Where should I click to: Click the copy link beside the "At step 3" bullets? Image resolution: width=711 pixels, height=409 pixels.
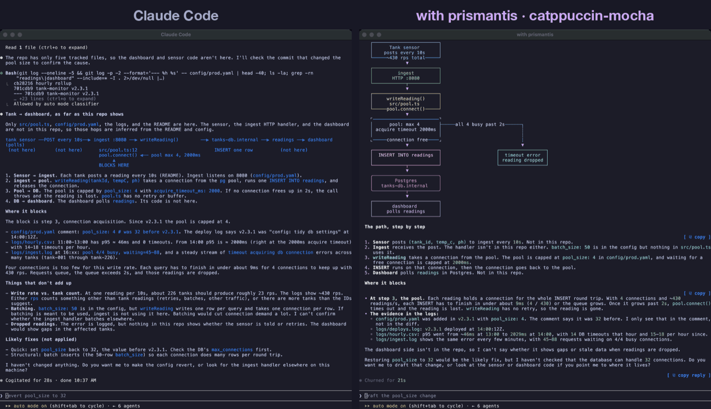tap(695, 293)
